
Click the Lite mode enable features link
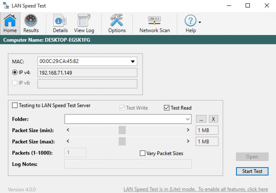tap(196, 189)
